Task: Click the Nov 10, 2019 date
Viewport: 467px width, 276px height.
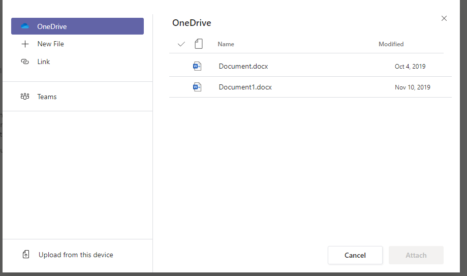Action: [x=413, y=87]
